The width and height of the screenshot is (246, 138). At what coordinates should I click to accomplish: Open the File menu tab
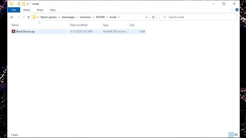click(14, 10)
